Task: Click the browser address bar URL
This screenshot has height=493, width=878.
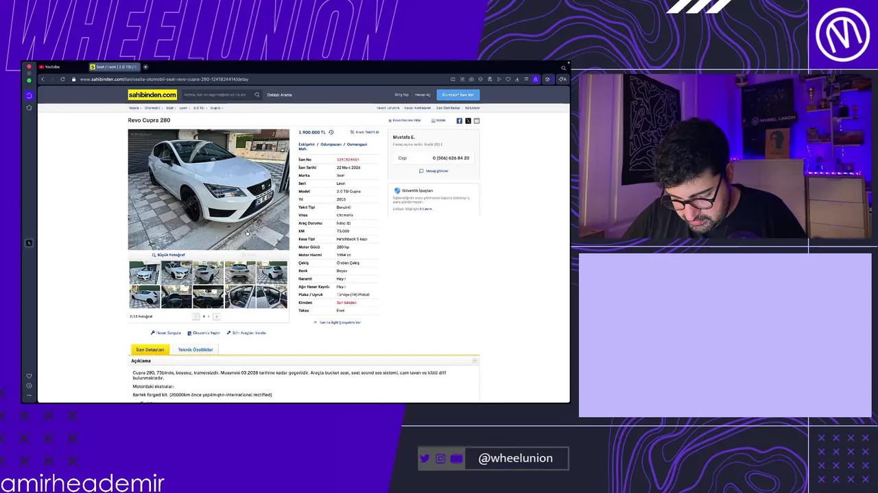Action: point(164,79)
